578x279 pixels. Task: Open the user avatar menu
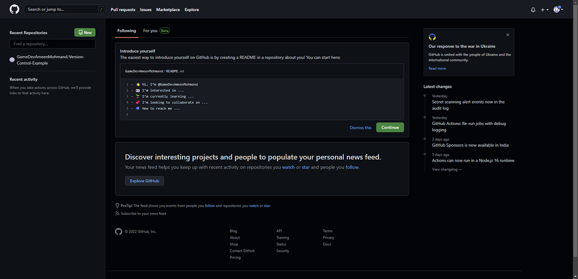pyautogui.click(x=558, y=9)
